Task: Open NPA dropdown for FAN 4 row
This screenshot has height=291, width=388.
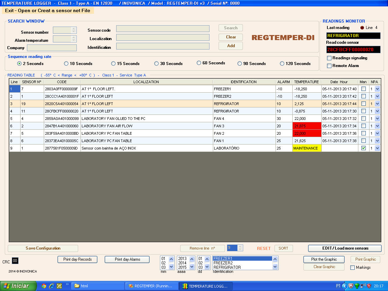Action: coord(377,119)
